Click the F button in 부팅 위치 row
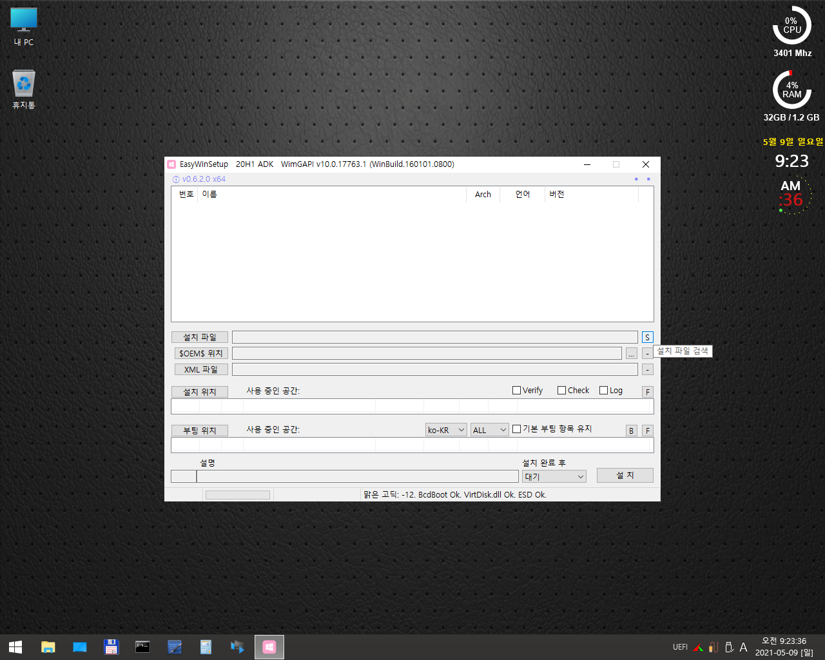The height and width of the screenshot is (660, 825). [648, 431]
